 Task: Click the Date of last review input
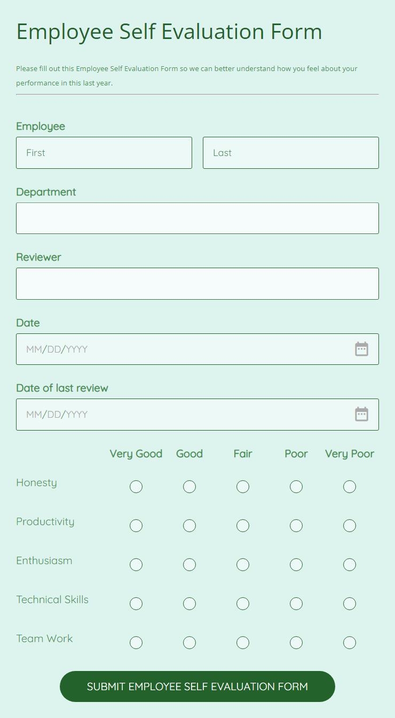coord(181,415)
